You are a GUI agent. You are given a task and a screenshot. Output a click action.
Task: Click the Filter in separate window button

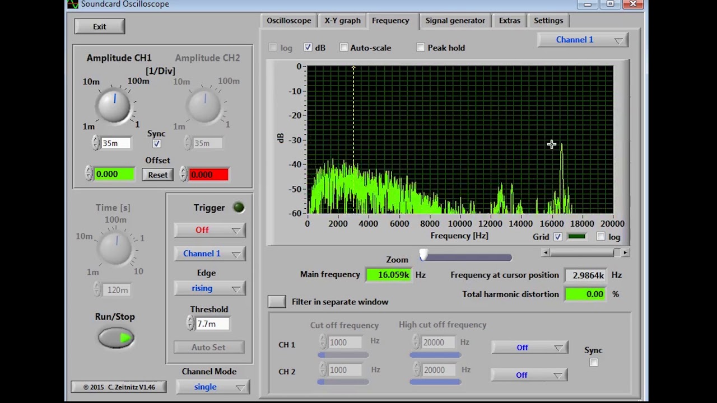pos(277,302)
